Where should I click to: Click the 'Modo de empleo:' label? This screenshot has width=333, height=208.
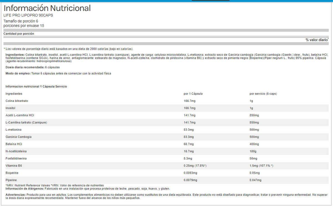16,73
